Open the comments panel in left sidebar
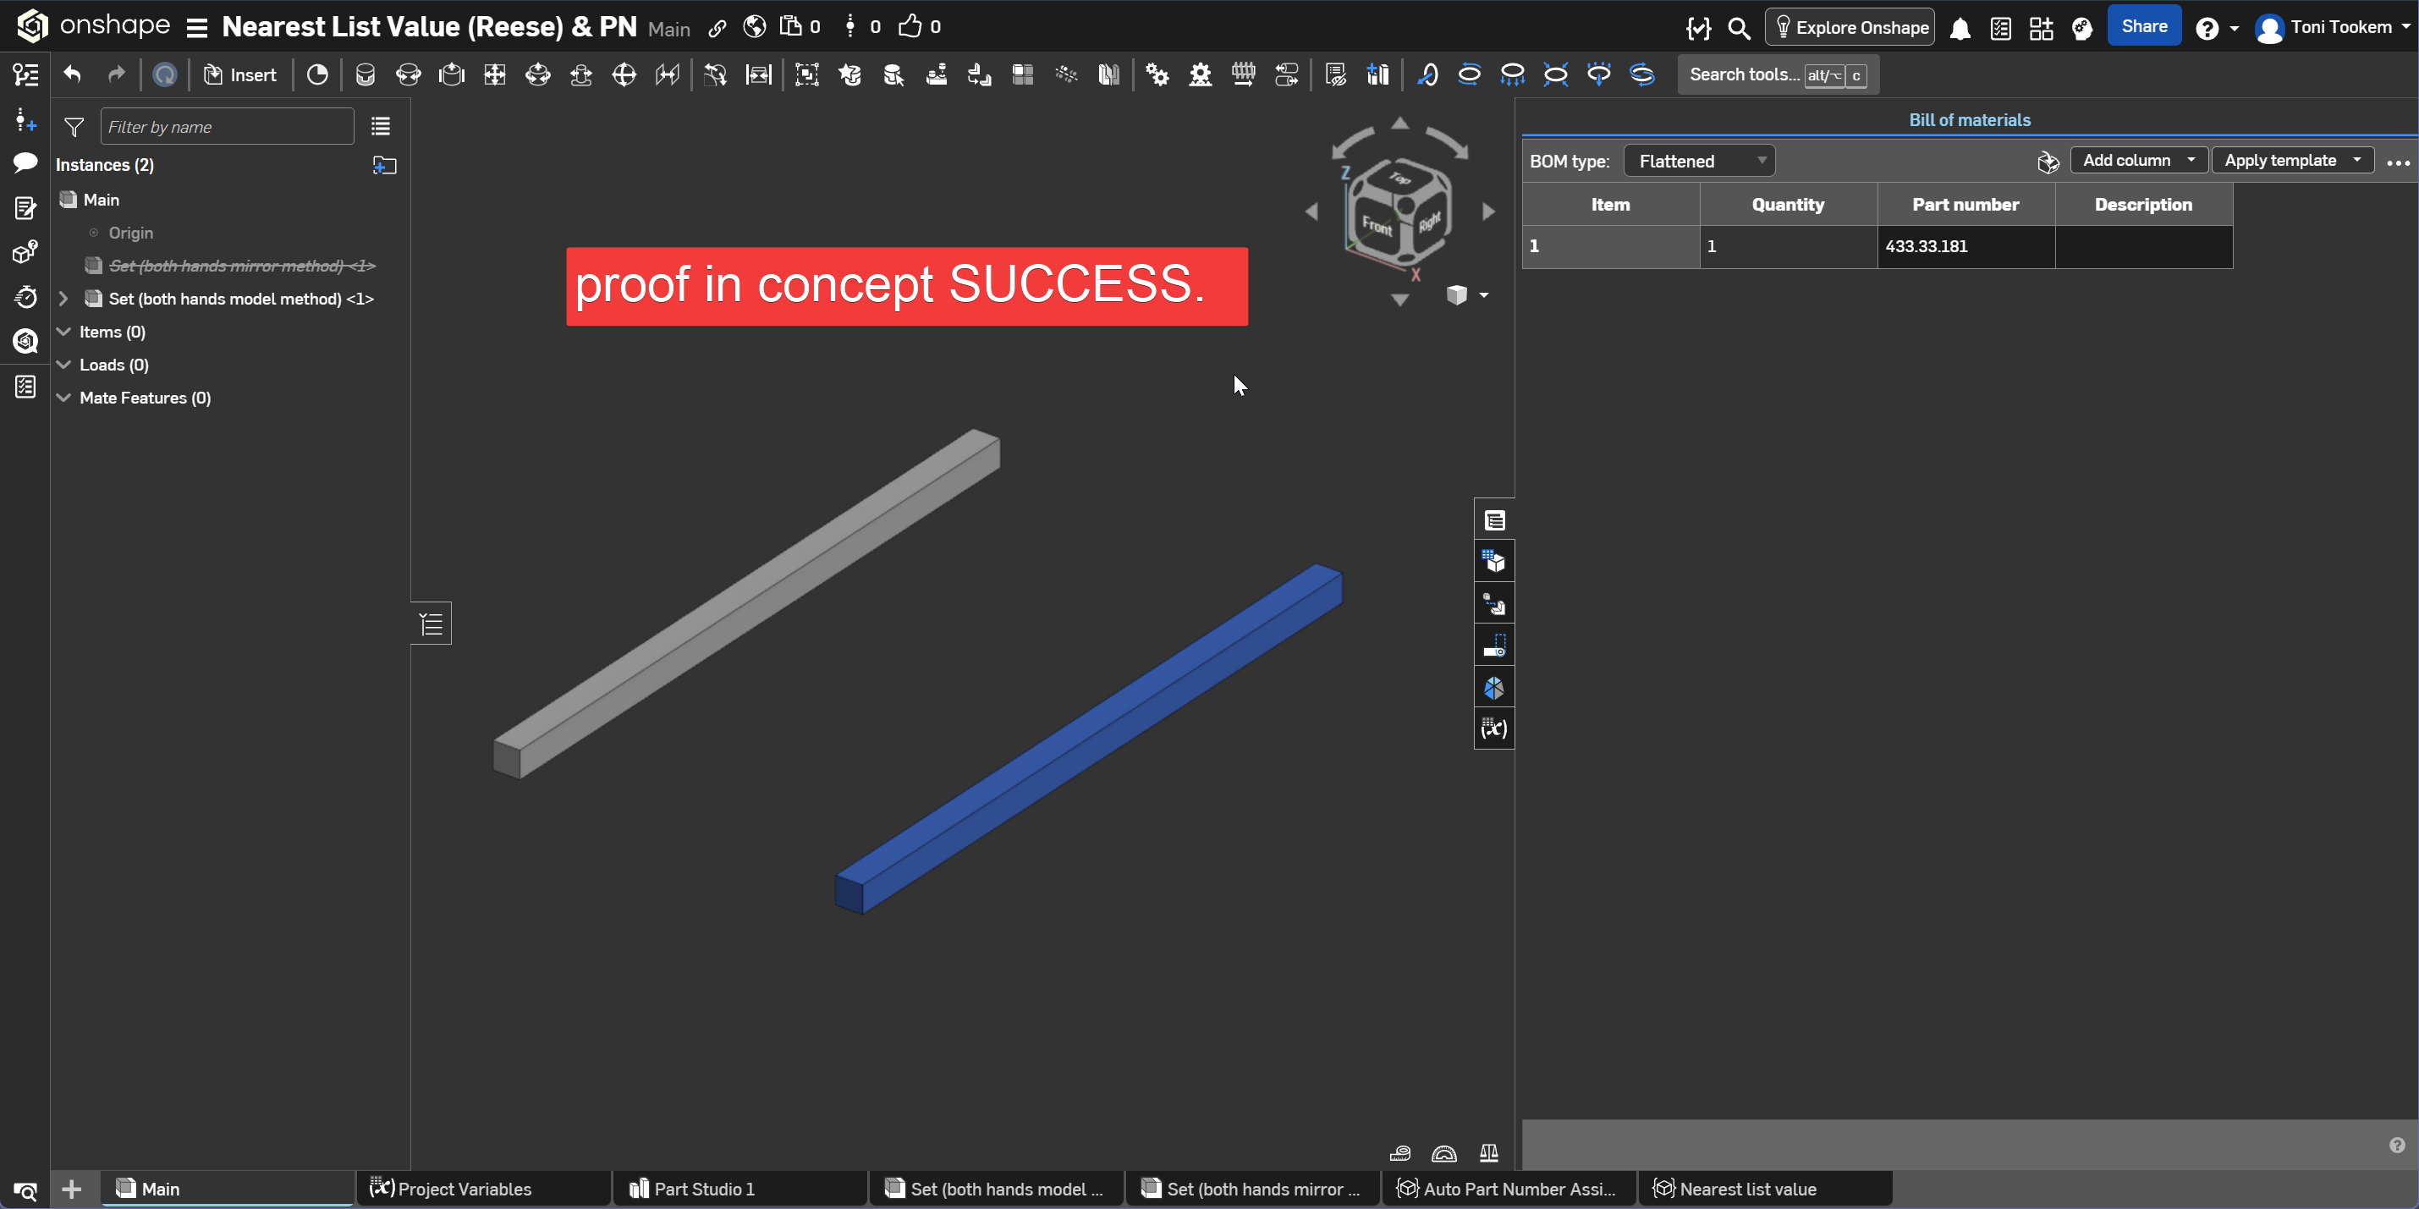 point(25,163)
